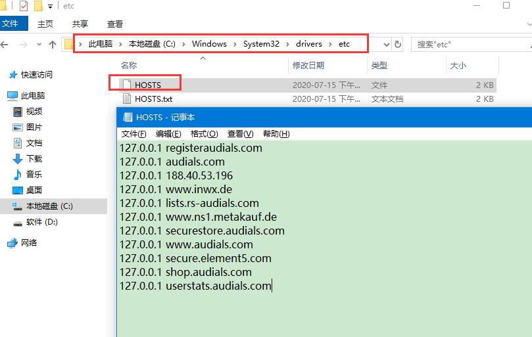This screenshot has width=532, height=337.
Task: Click the 快速访问 star icon
Action: (x=13, y=75)
